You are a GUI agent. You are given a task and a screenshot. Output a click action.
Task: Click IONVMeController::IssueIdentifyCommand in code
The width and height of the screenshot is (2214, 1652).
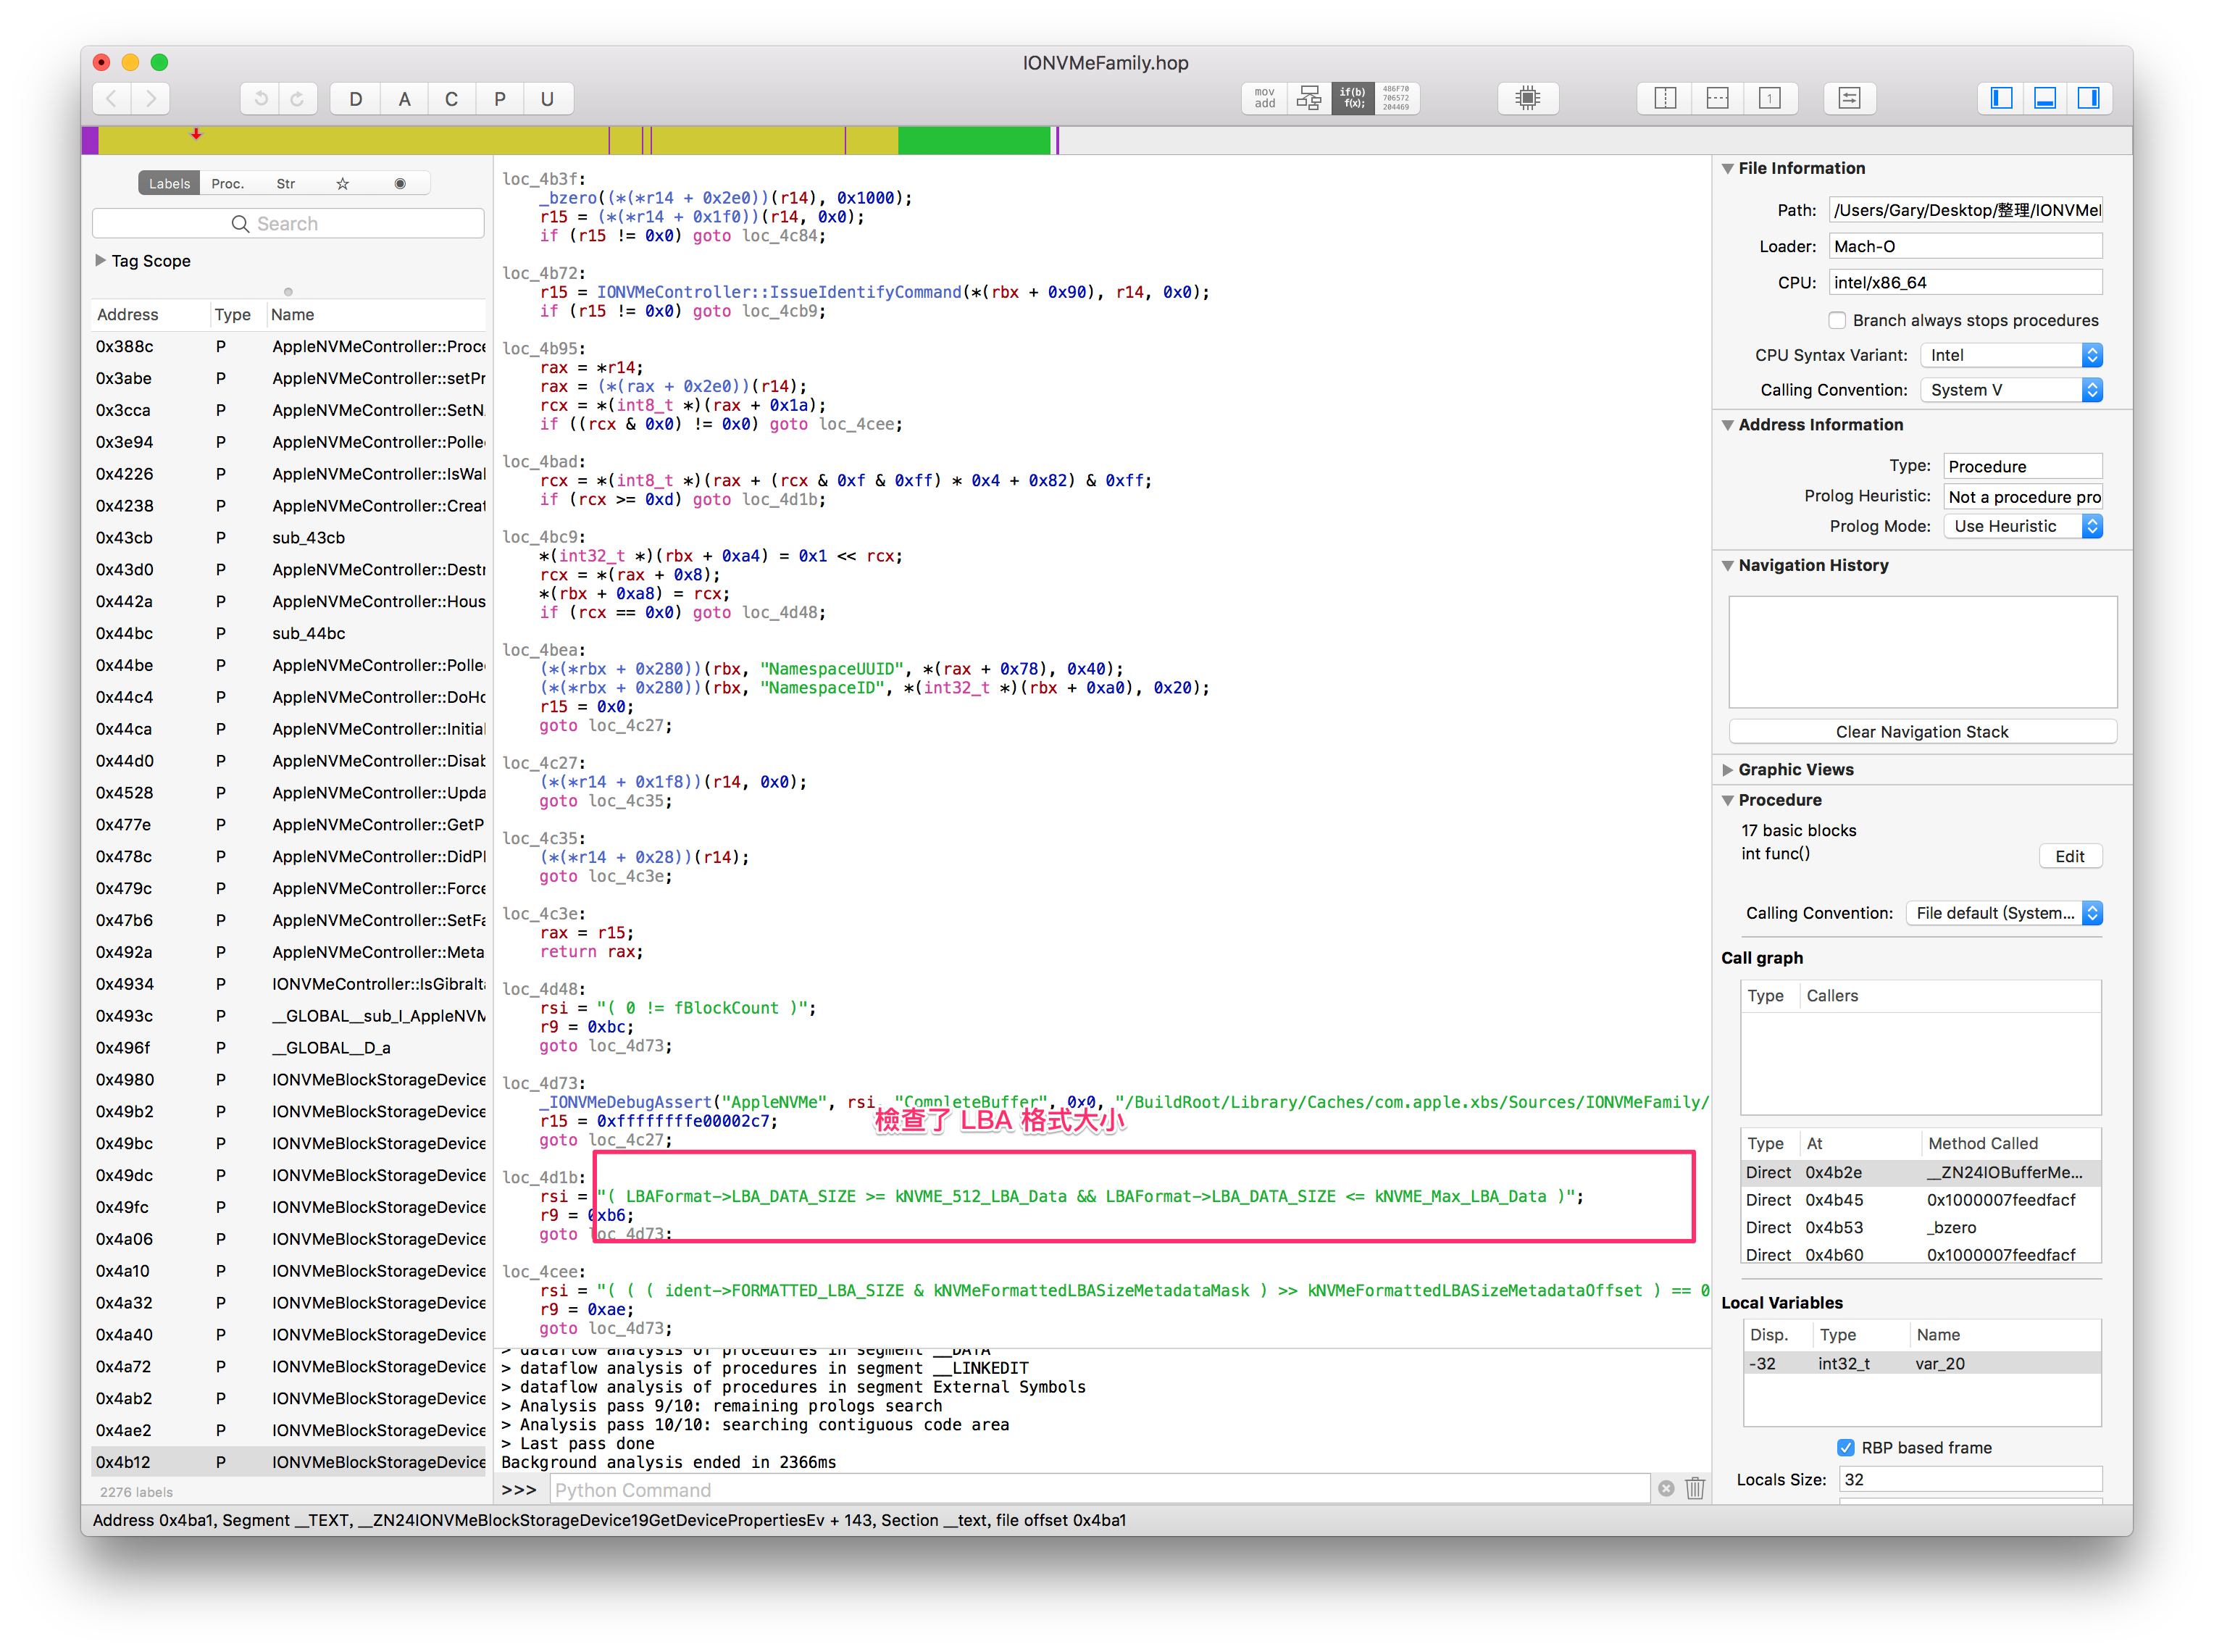779,292
